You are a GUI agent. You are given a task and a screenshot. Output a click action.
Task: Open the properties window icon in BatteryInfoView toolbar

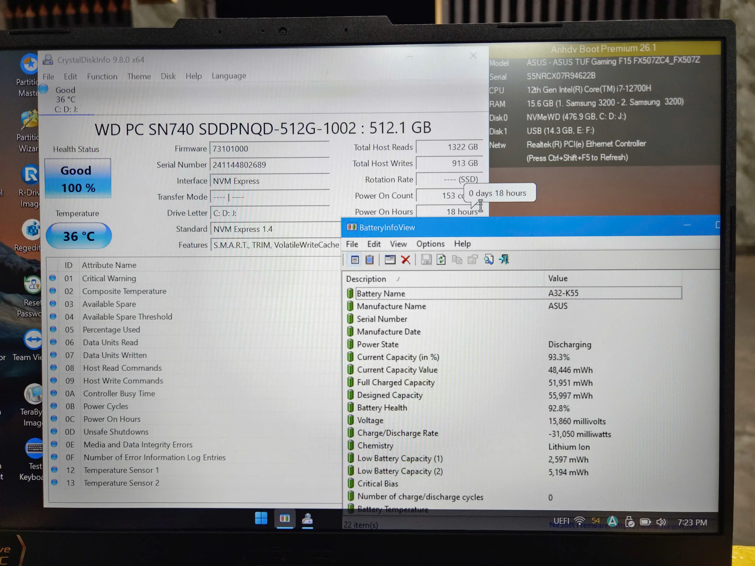click(390, 260)
